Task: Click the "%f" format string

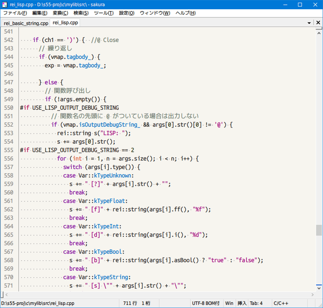Action: (199, 210)
